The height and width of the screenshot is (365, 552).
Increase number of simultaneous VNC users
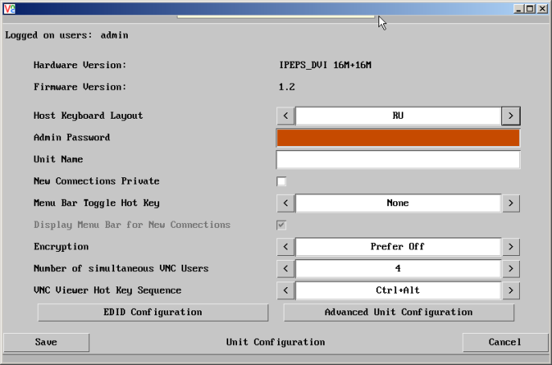[511, 268]
